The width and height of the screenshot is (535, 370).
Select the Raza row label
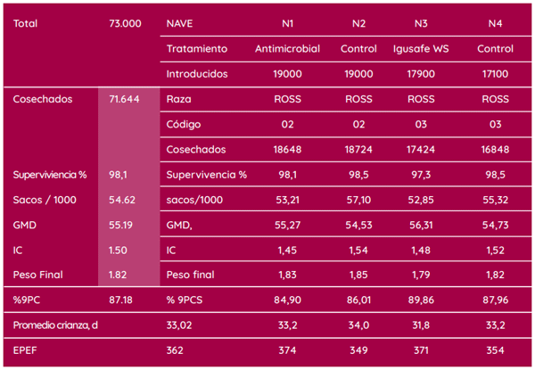coord(178,99)
